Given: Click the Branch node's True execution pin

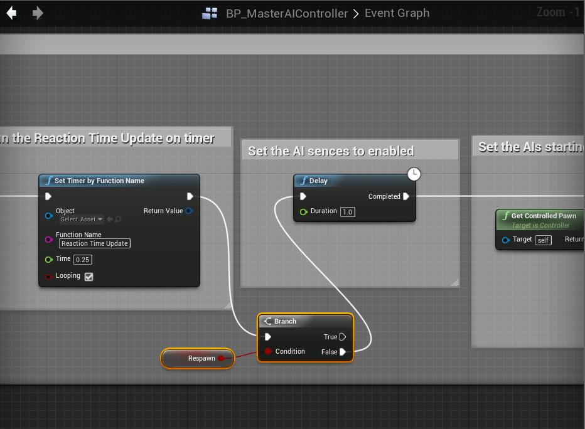Looking at the screenshot, I should click(343, 337).
